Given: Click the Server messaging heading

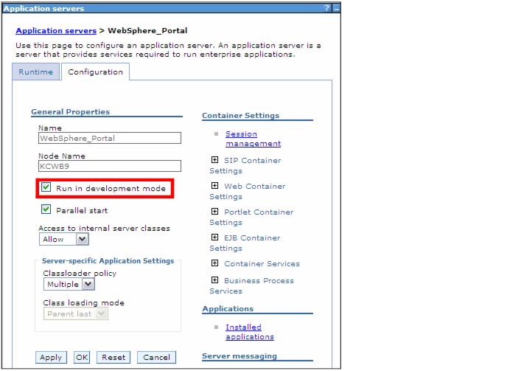Looking at the screenshot, I should 240,356.
